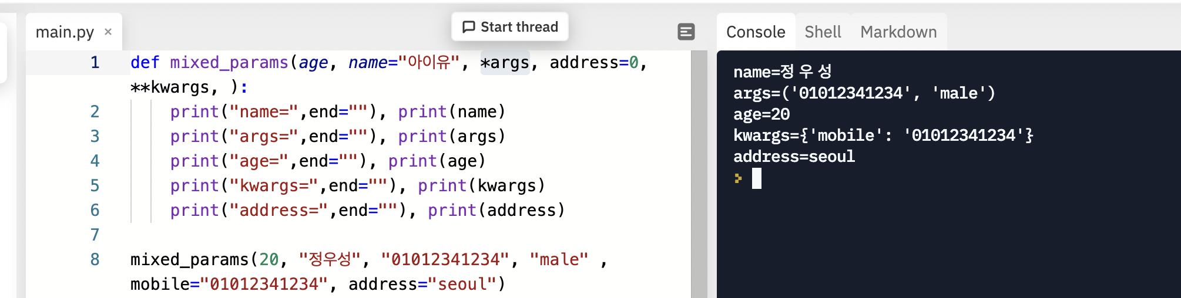Click 'print(address)' on line 6
1181x298 pixels.
point(496,210)
